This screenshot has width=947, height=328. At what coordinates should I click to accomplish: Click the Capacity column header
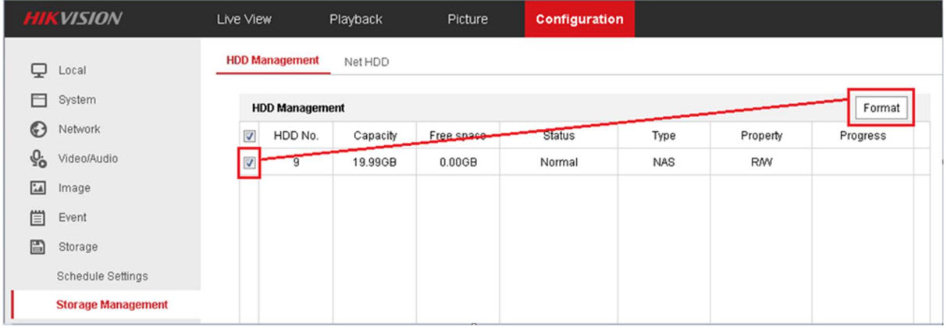point(375,136)
